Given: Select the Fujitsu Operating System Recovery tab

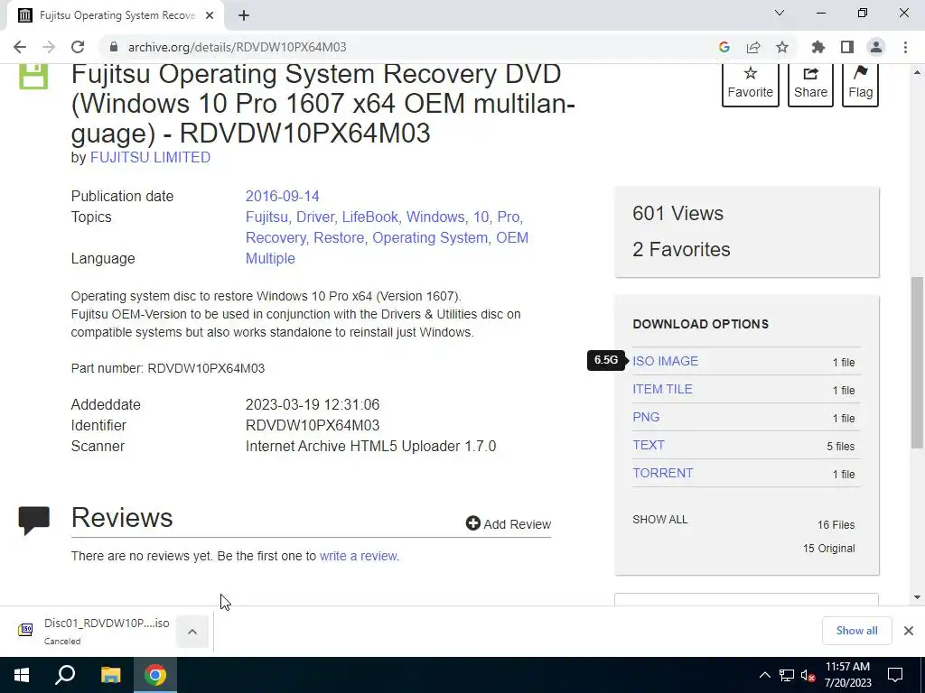Looking at the screenshot, I should click(117, 15).
